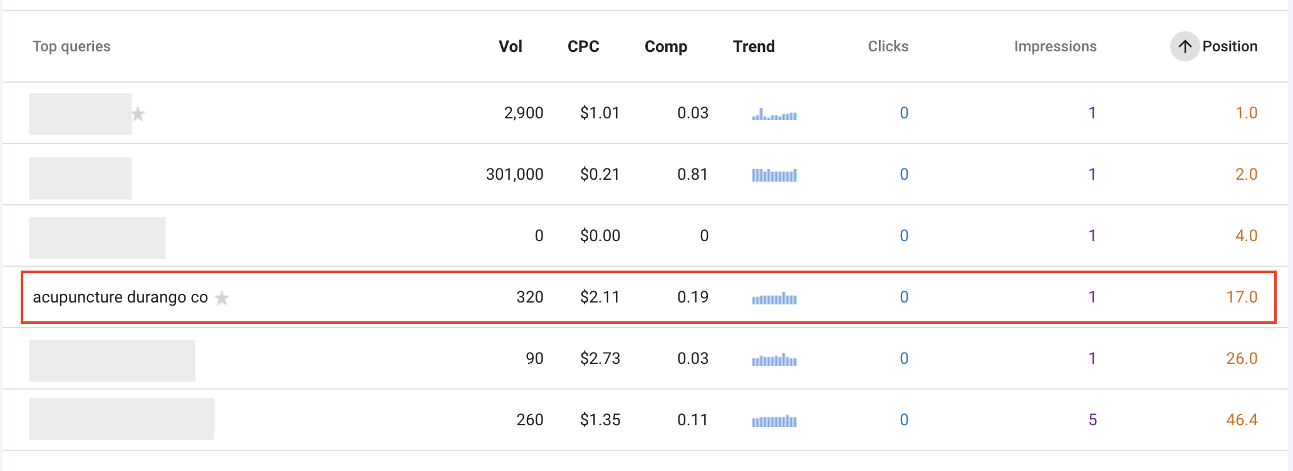Click the 2.0 position value
The image size is (1293, 471).
point(1246,174)
